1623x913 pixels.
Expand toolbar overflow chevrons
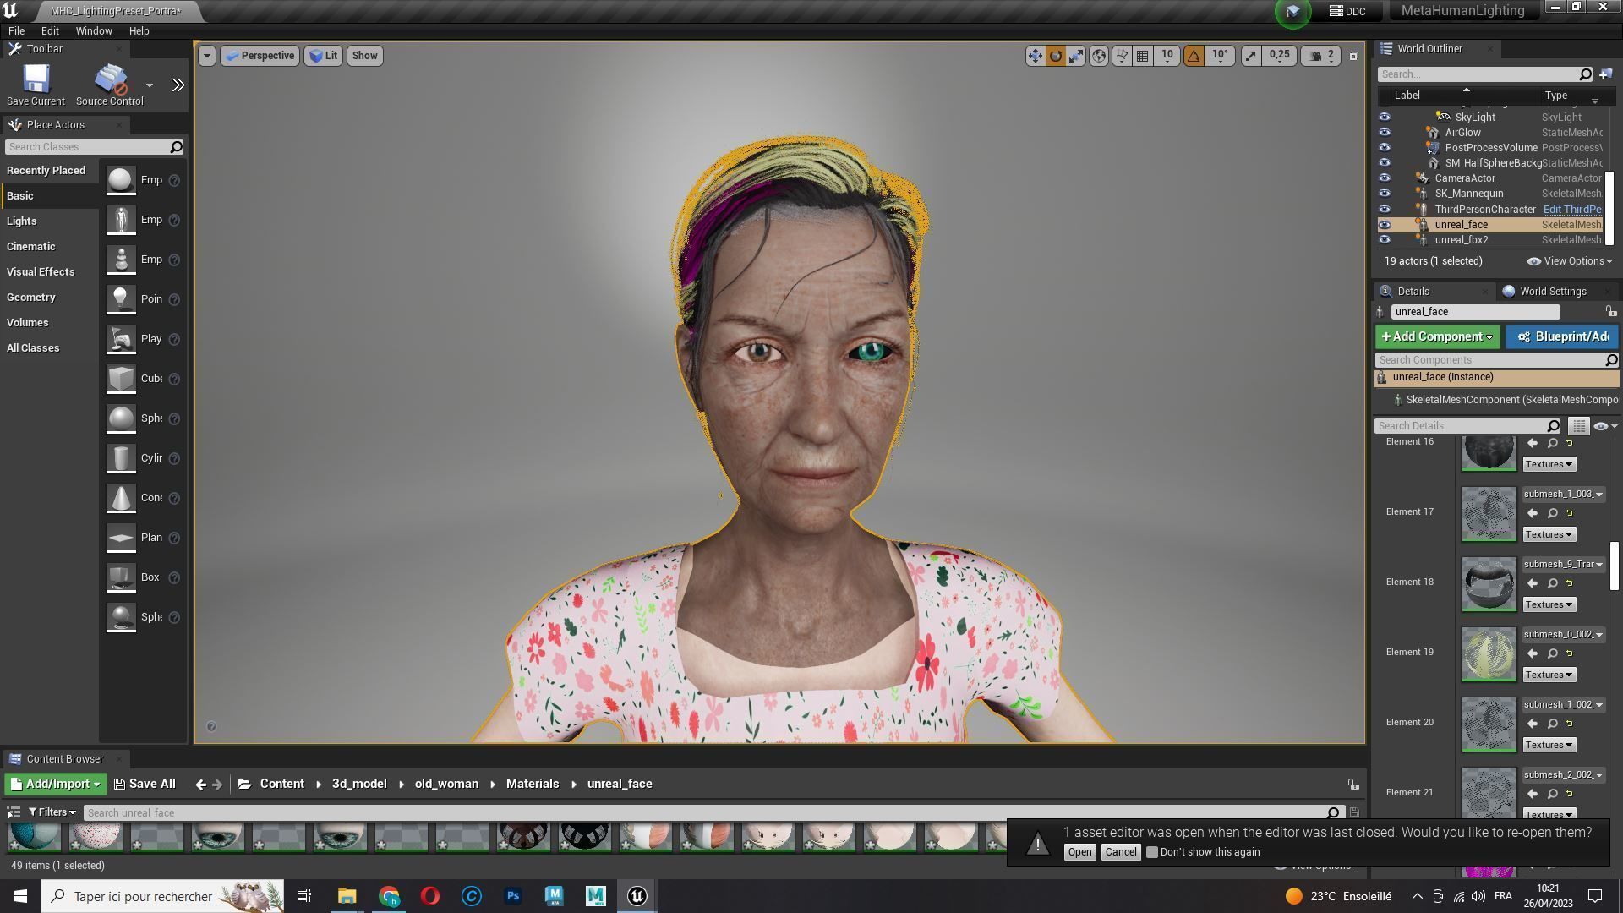(178, 85)
